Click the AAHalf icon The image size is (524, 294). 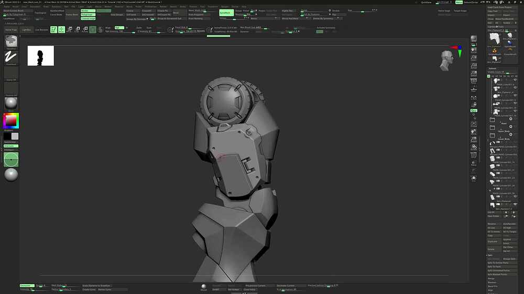click(x=474, y=74)
